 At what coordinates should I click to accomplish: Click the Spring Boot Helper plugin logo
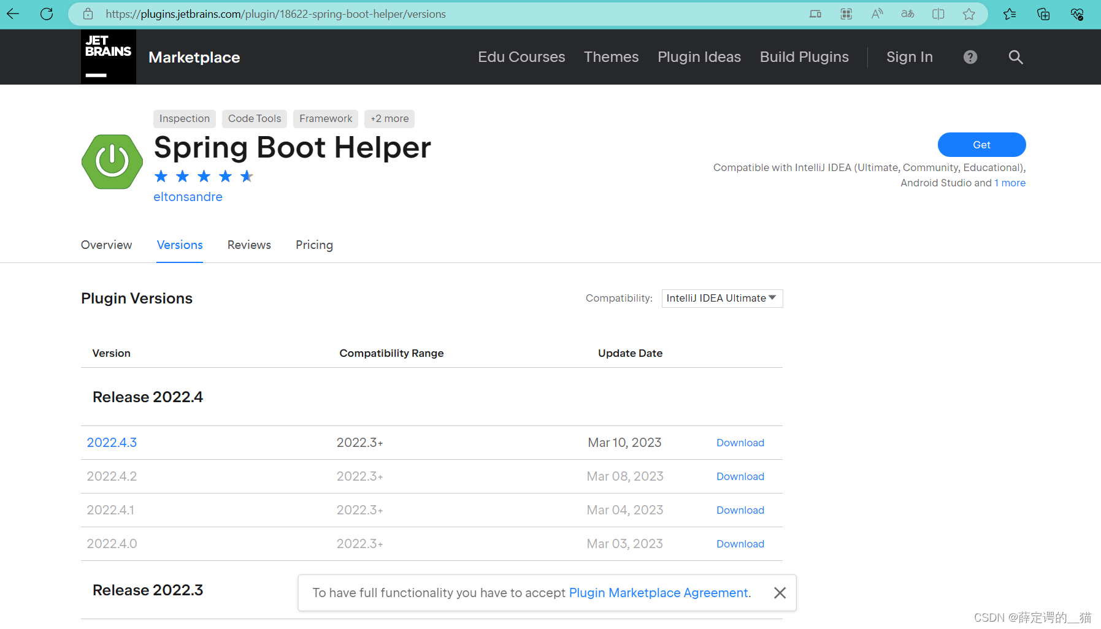pos(112,161)
